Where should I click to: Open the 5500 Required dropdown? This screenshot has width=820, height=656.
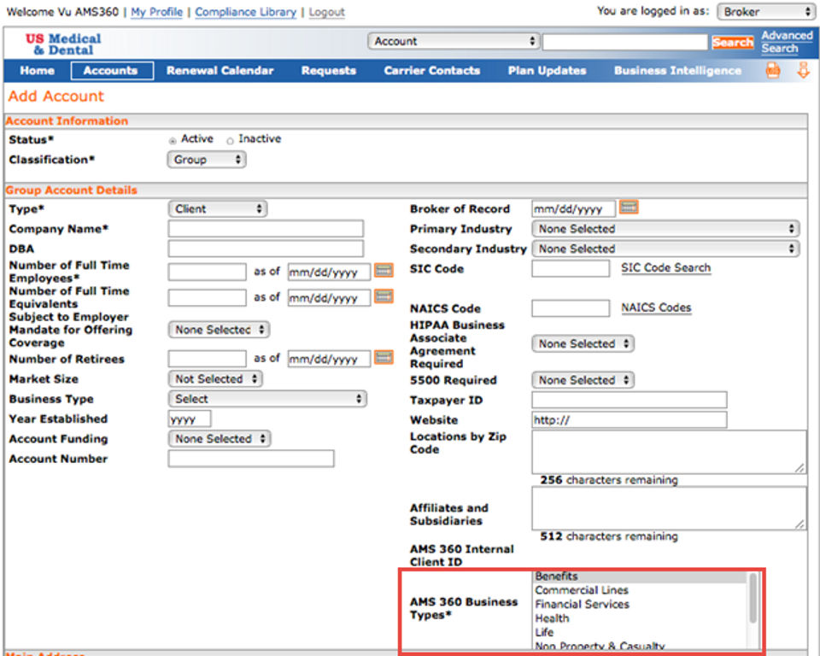[583, 380]
